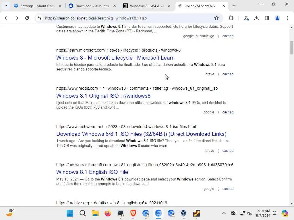Screen dimensions: 294x220
Task: Close the CollabVM SearXNG tab
Action: 223,6
